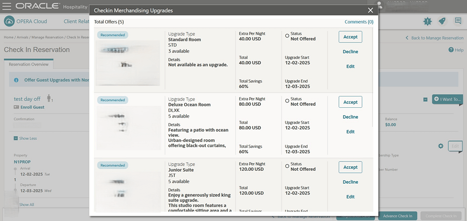Click the Check In Reservation heading
Screen dimensions: 467x221
37,50
